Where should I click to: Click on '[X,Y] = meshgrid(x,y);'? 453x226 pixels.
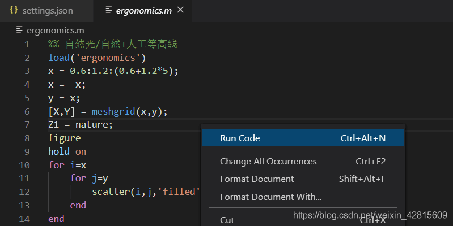(x=108, y=112)
